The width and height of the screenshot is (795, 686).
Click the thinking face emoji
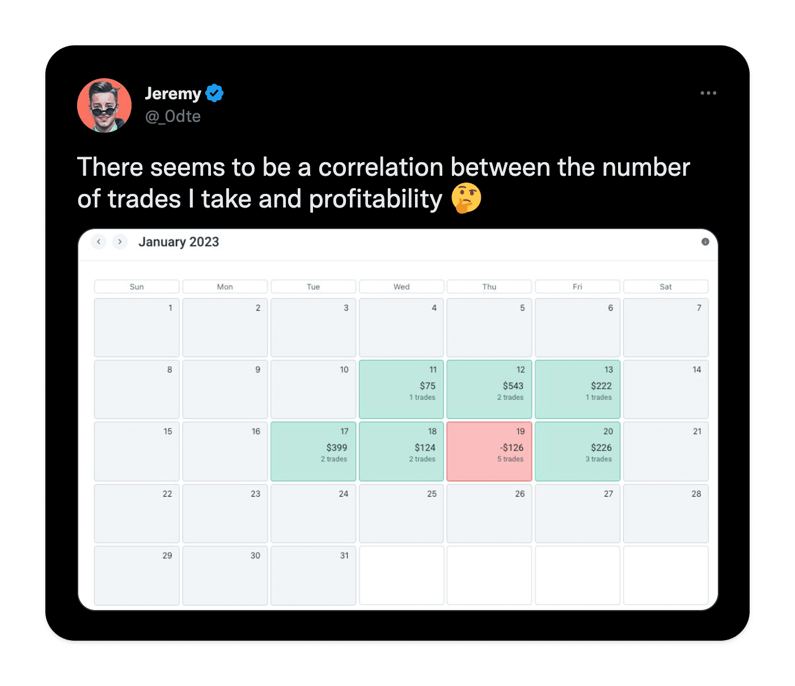[x=466, y=198]
